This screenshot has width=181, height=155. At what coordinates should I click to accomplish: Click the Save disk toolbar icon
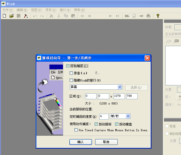pos(19,16)
